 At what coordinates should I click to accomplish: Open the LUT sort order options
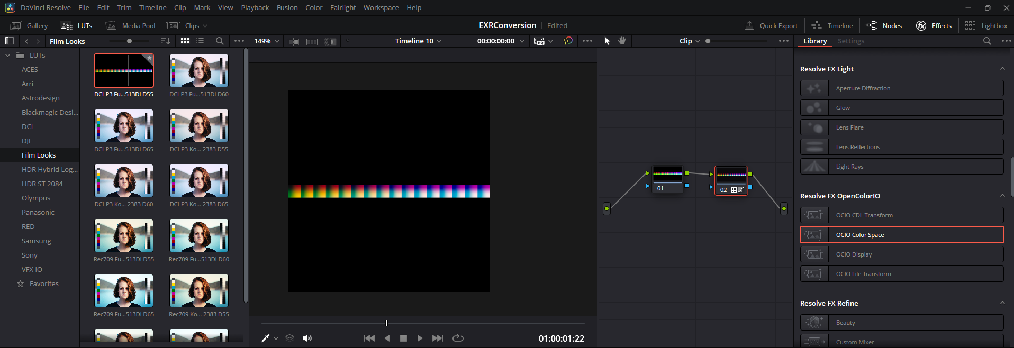[166, 41]
